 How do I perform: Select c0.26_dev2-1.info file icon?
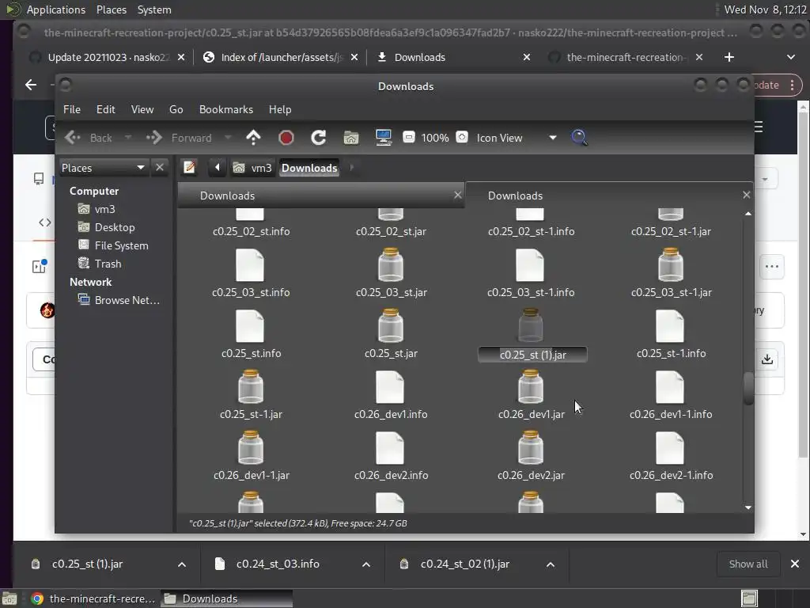pos(670,449)
